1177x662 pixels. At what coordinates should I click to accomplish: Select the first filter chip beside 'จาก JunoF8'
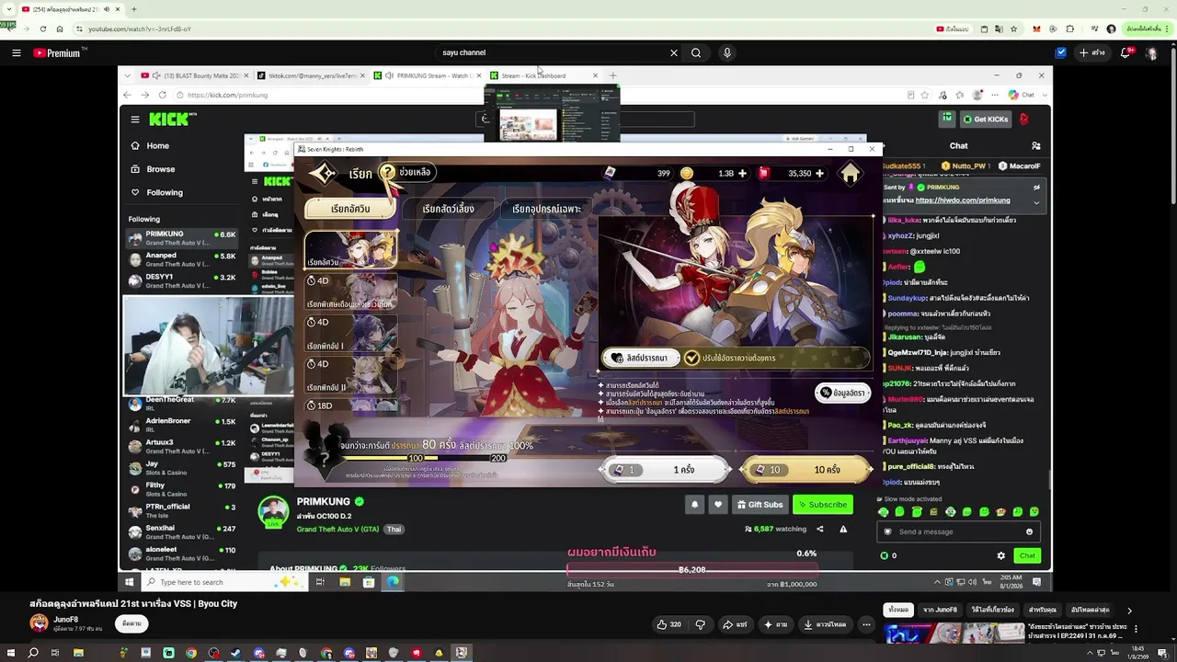(x=898, y=610)
